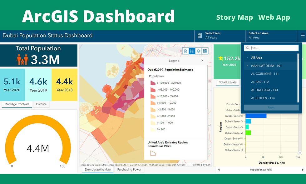Click the Dubai - Sector III blue bar
Viewport: 306px width, 184px height.
(x=256, y=116)
